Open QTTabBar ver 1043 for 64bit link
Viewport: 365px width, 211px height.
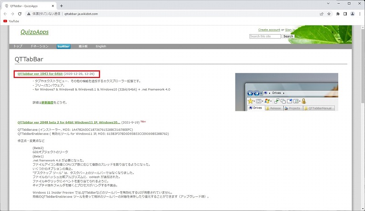(40, 74)
